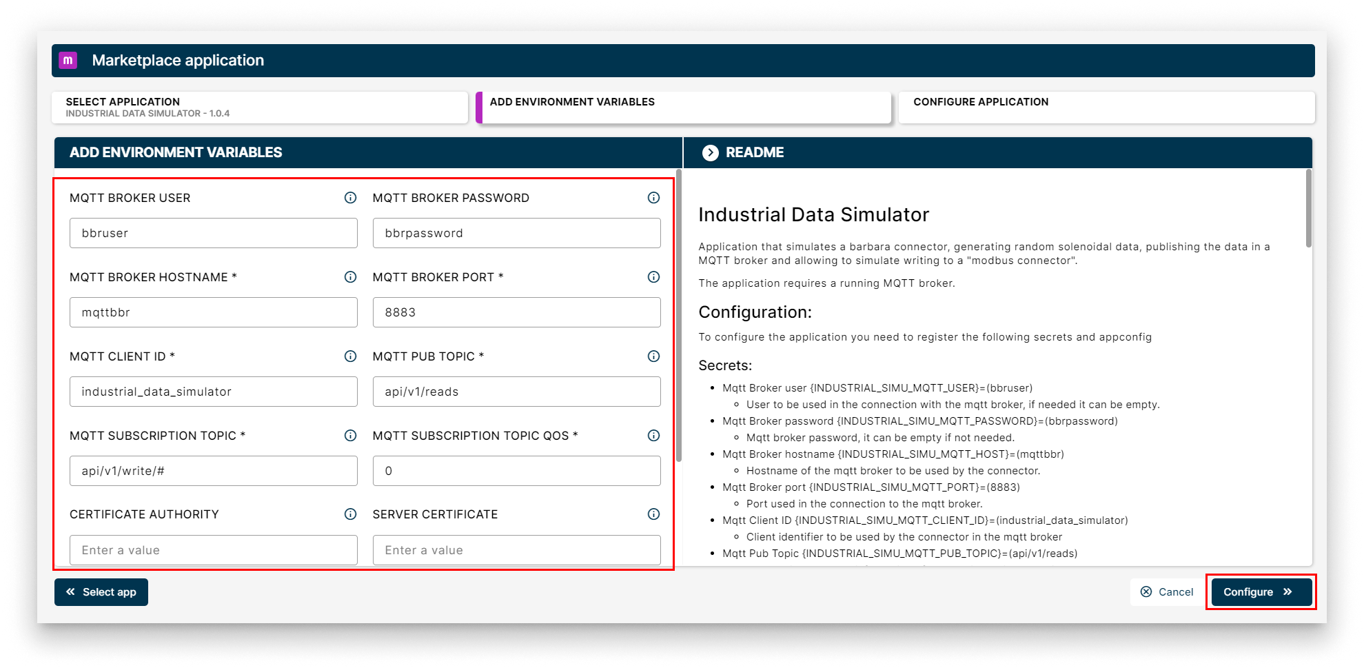
Task: View the MQTT SUBSCRIPTION TOPIC QOS tooltip
Action: click(653, 435)
